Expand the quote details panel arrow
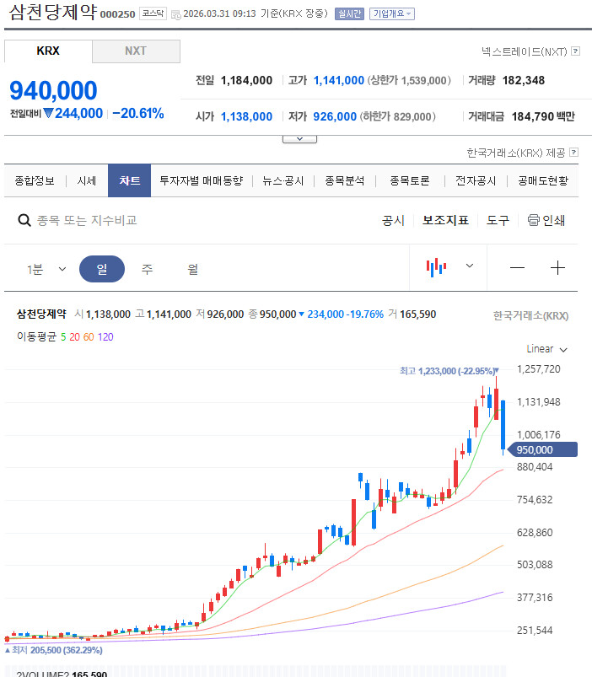The width and height of the screenshot is (592, 677). 299,139
